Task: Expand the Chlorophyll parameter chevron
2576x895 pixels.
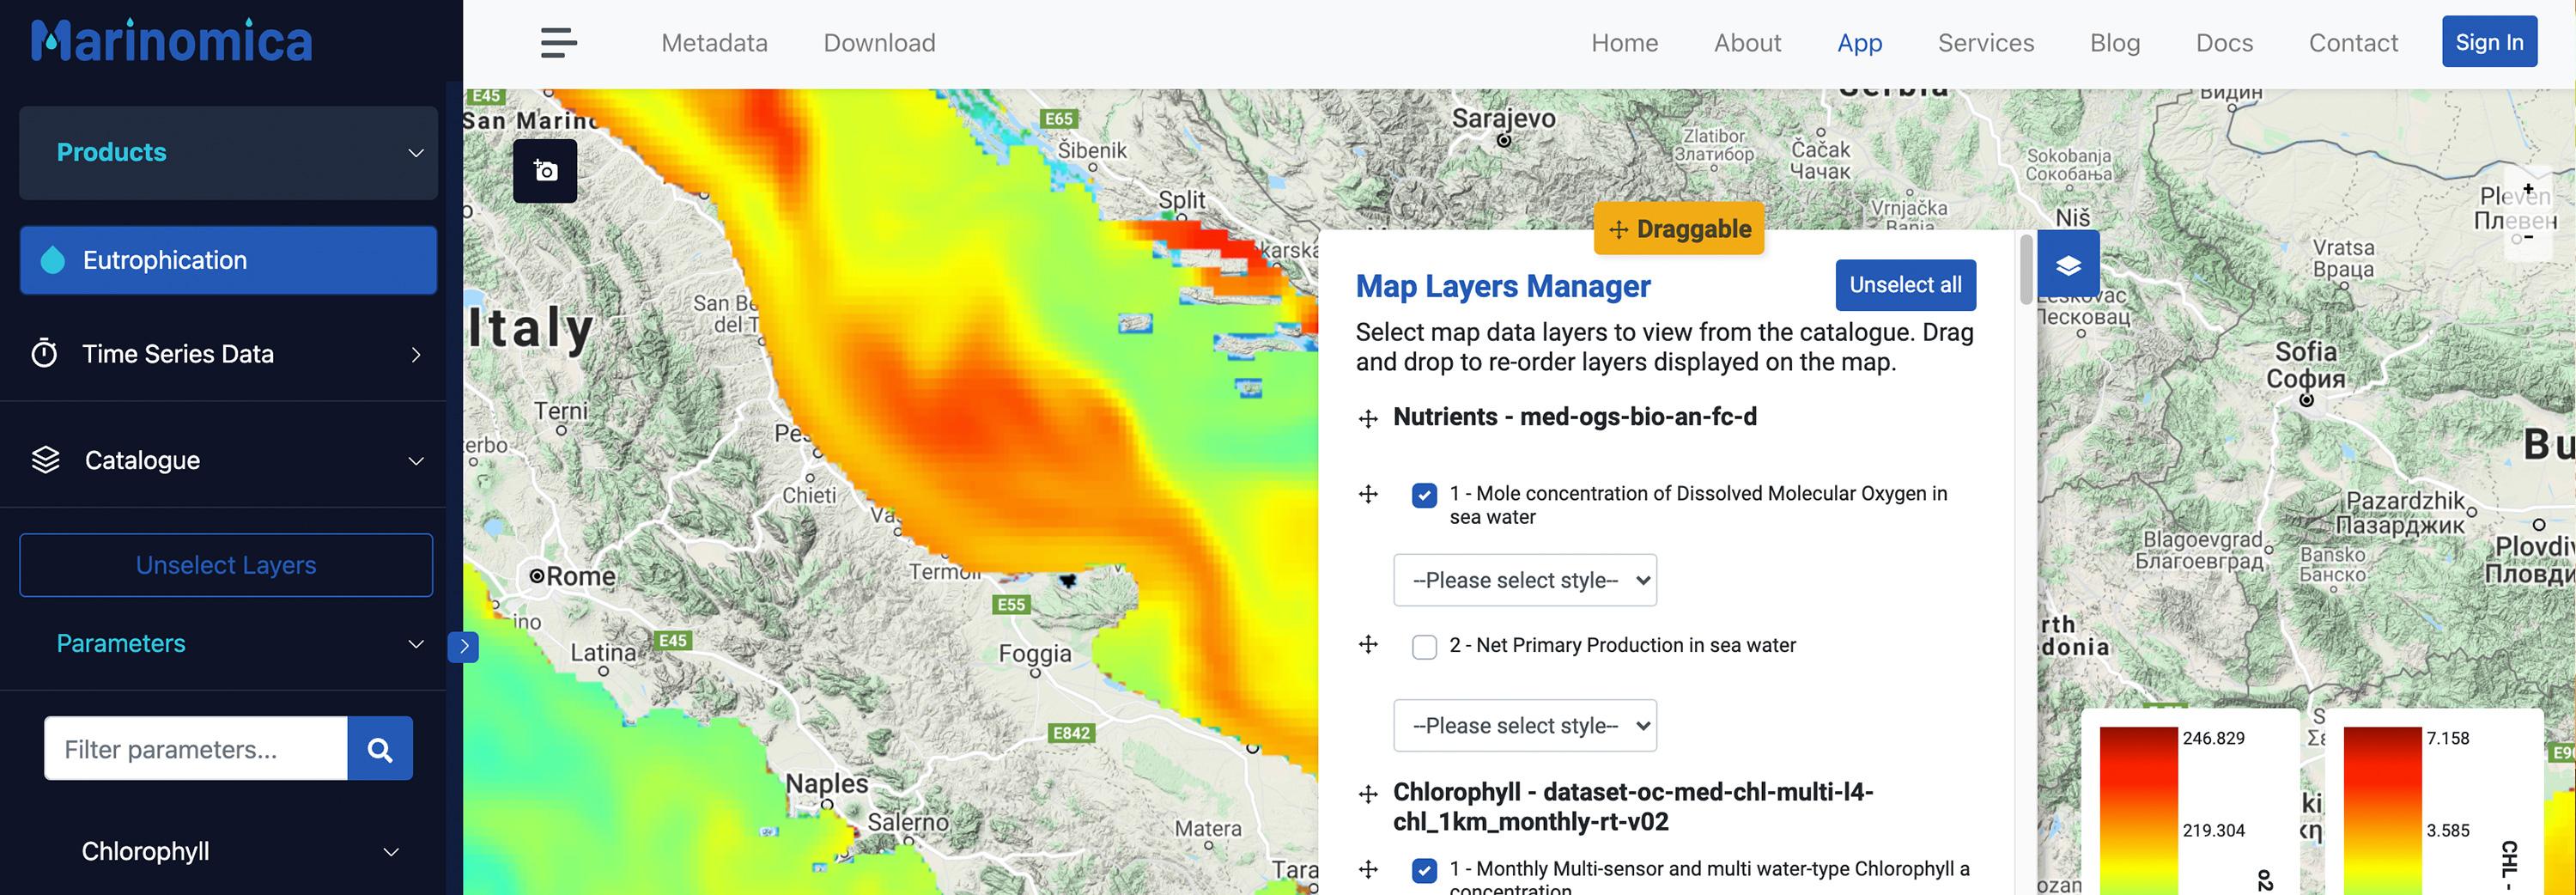Action: pos(392,852)
